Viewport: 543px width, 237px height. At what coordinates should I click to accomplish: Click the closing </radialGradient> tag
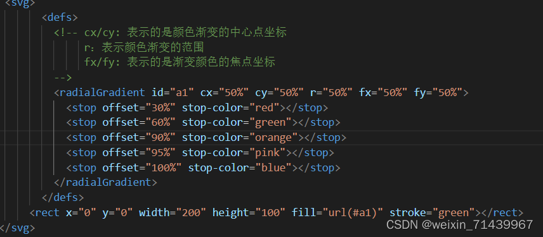pyautogui.click(x=105, y=182)
